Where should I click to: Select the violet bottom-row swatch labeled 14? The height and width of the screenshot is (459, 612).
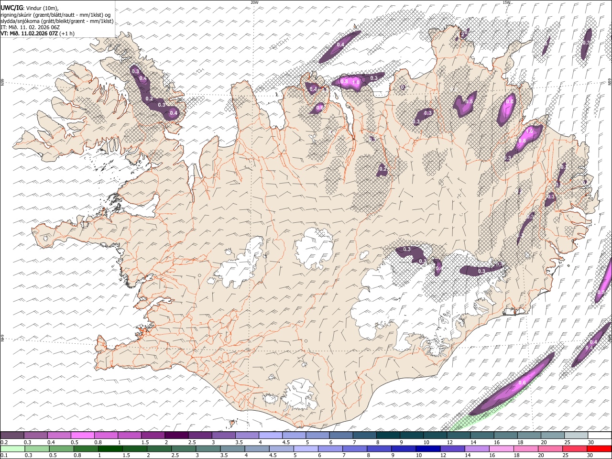pos(476,448)
